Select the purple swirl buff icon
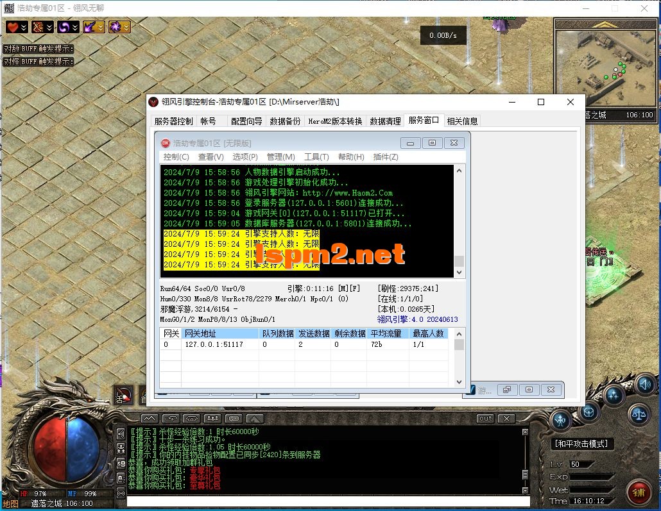 click(64, 27)
